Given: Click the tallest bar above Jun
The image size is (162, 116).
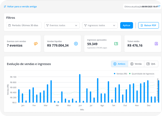Looking at the screenshot, I should [80, 88].
